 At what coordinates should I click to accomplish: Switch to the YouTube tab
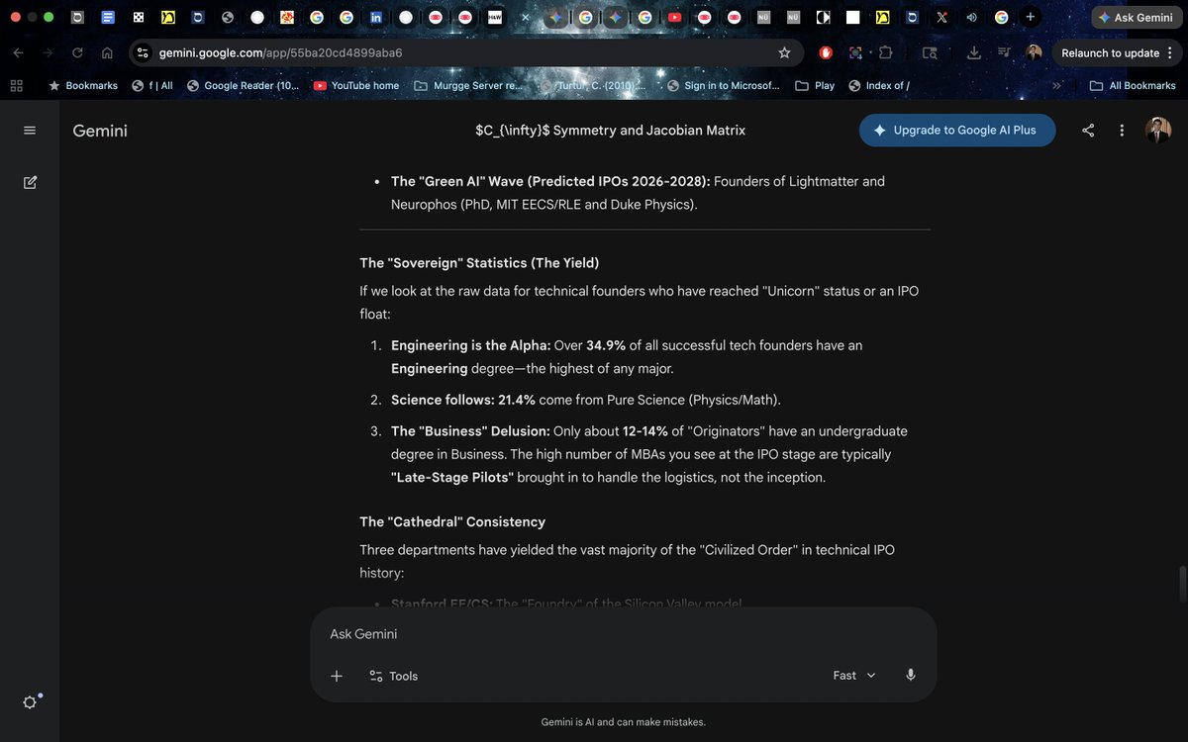point(674,18)
